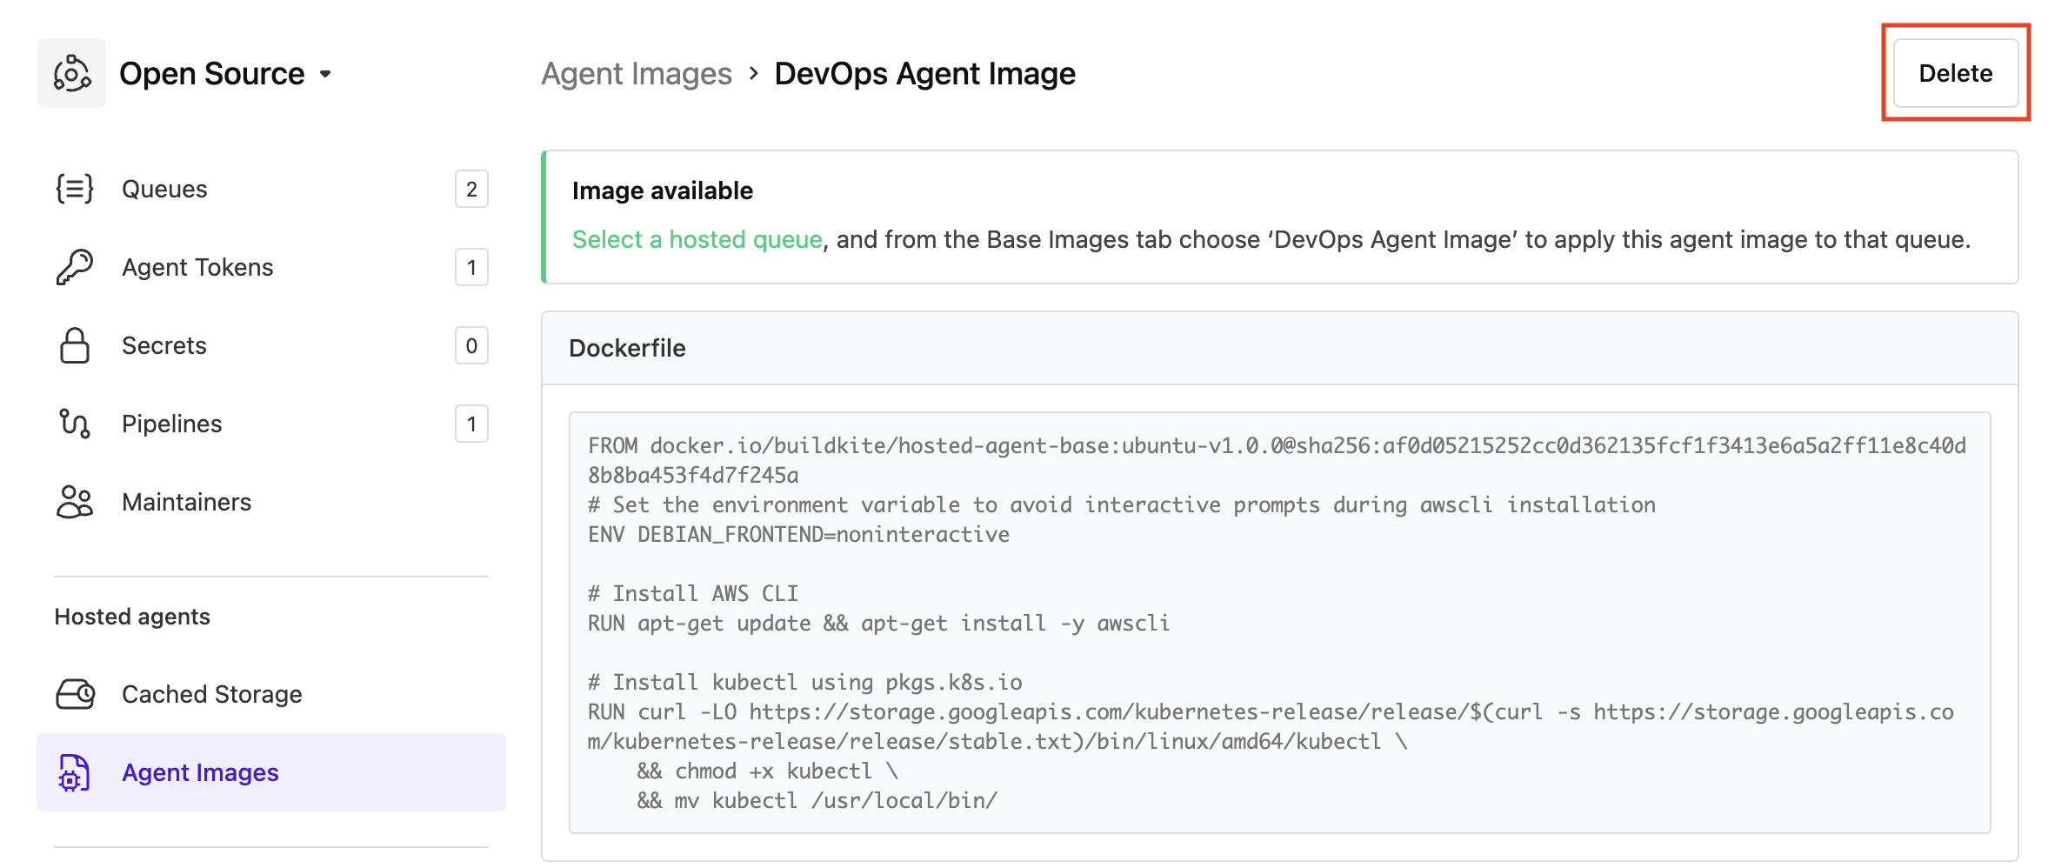Click the Cached Storage icon
The width and height of the screenshot is (2068, 868).
pyautogui.click(x=74, y=694)
